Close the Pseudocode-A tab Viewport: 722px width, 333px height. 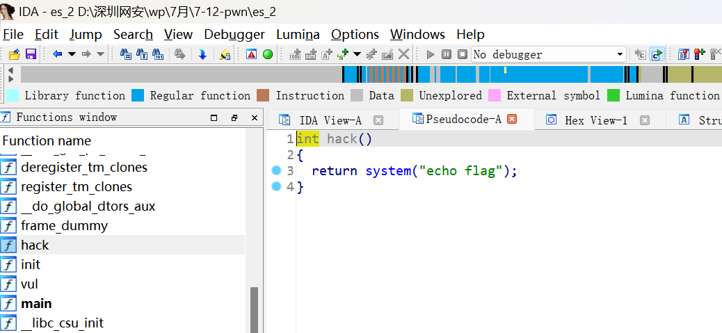click(513, 120)
